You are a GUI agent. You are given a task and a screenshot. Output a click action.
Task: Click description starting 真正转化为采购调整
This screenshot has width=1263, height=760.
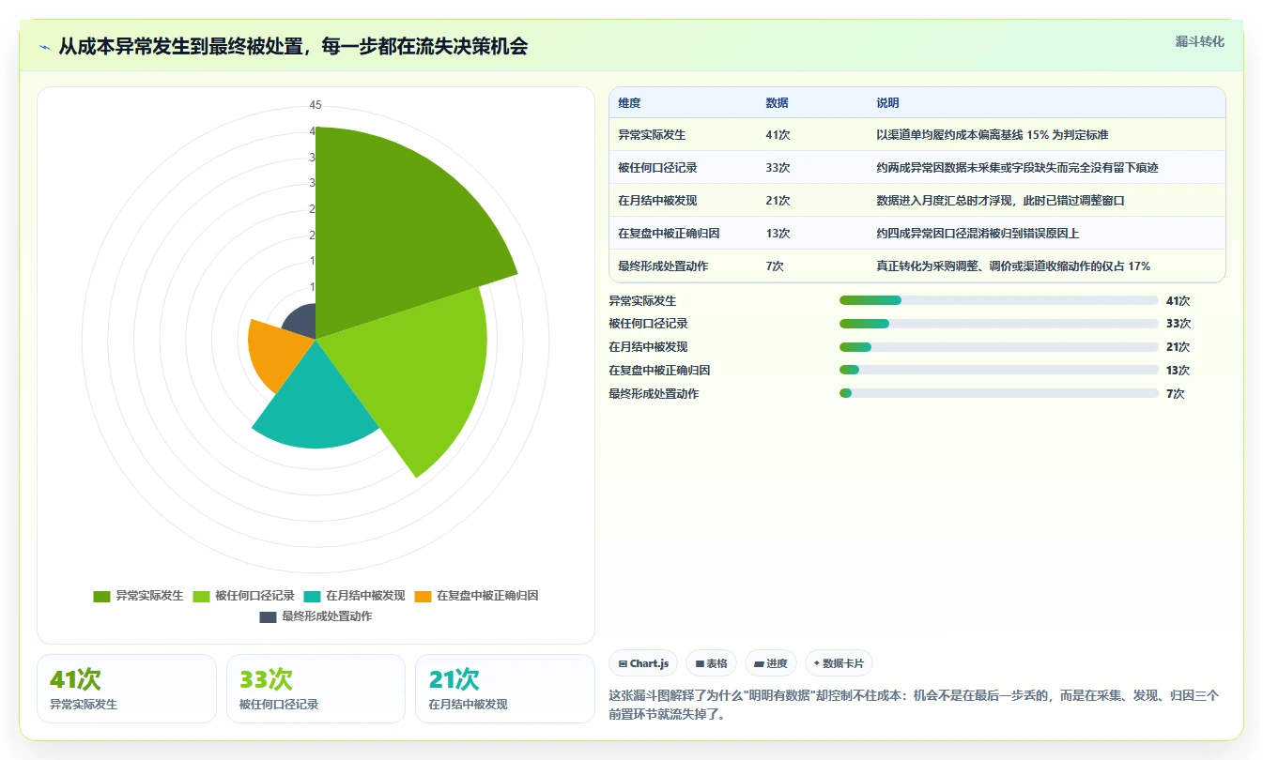[1013, 266]
